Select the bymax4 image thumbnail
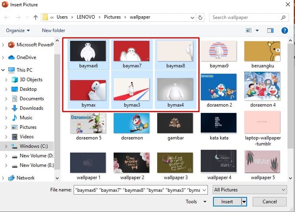 point(175,90)
